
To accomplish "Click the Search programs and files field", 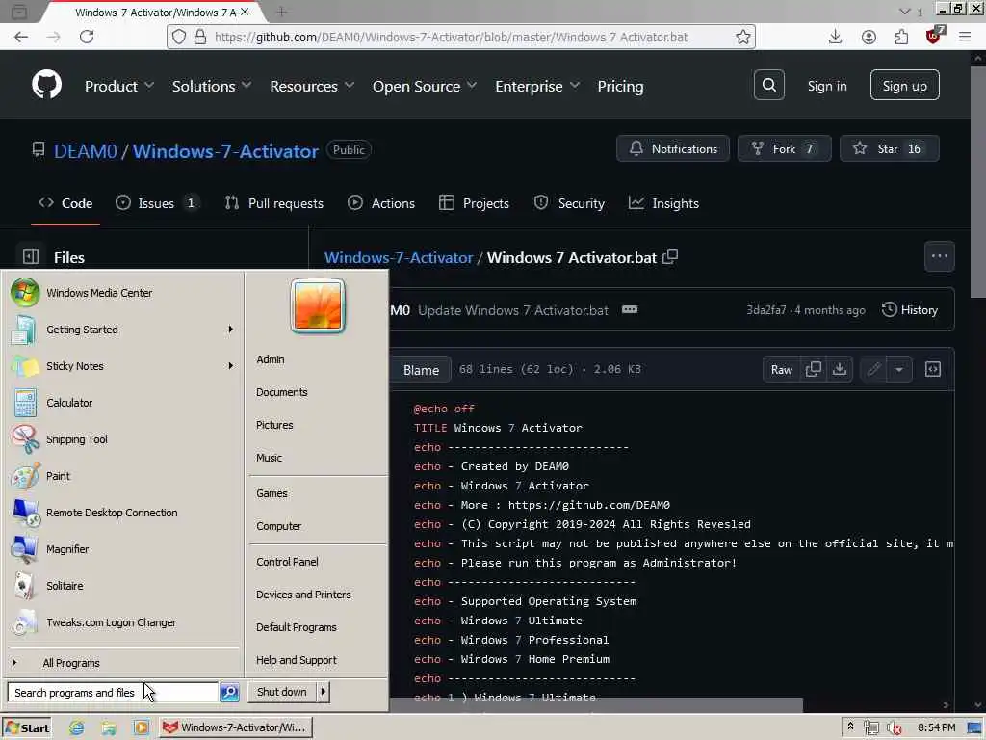I will 114,692.
